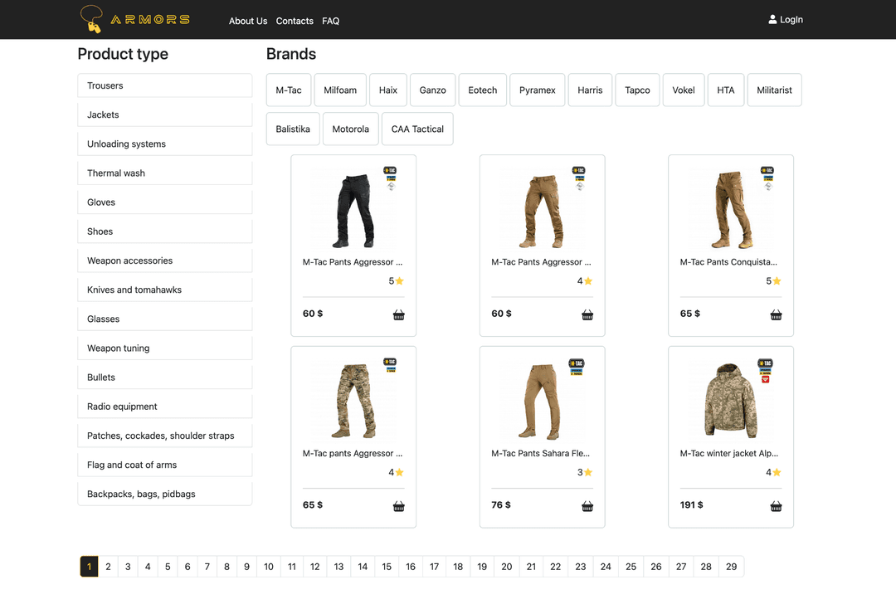
Task: Add M-Tac Pants Conquistador to basket
Action: tap(776, 314)
